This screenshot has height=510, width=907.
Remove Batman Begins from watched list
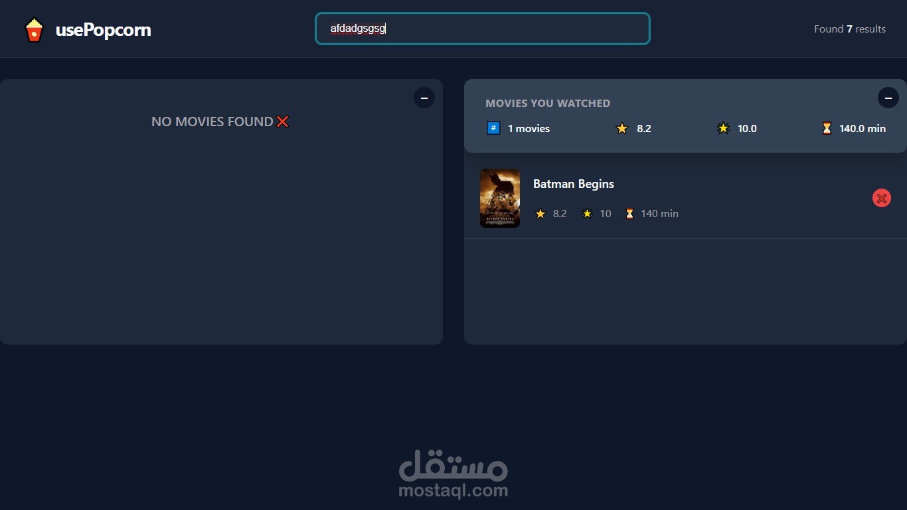(x=882, y=198)
